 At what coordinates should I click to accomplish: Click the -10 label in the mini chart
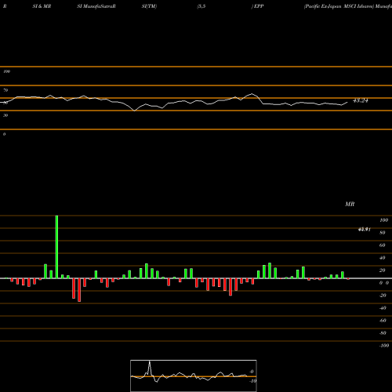[x=253, y=381]
